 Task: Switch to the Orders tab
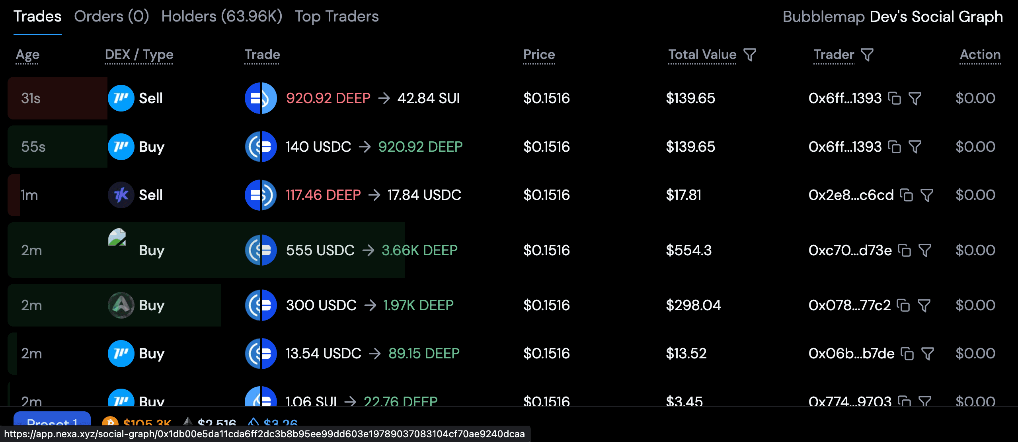pos(112,16)
